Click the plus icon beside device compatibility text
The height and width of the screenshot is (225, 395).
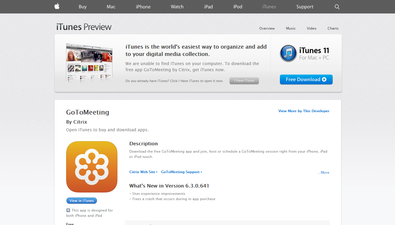coord(68,210)
